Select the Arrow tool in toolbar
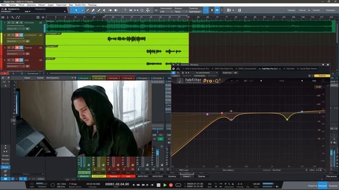The image size is (339, 190). [x=76, y=10]
